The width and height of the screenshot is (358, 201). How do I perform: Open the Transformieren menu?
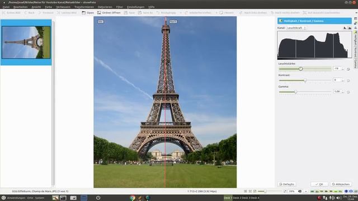coord(84,7)
